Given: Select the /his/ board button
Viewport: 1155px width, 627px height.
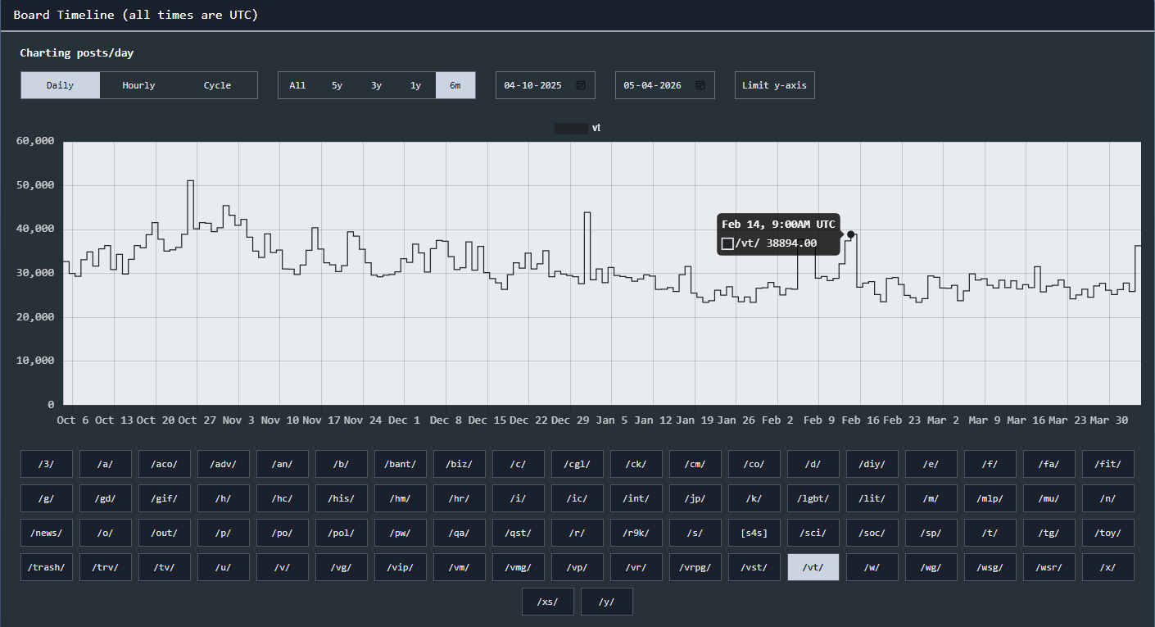Looking at the screenshot, I should pyautogui.click(x=342, y=498).
